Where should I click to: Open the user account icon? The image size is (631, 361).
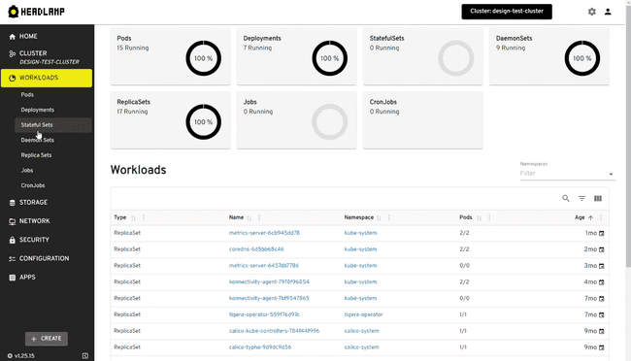point(608,12)
